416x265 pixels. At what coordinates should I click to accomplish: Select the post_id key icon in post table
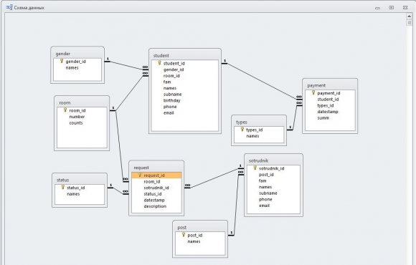[x=184, y=235]
